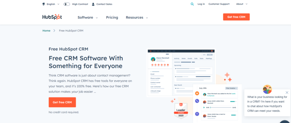The image size is (291, 123).
Task: Play the call recording in the preview
Action: coord(204,107)
